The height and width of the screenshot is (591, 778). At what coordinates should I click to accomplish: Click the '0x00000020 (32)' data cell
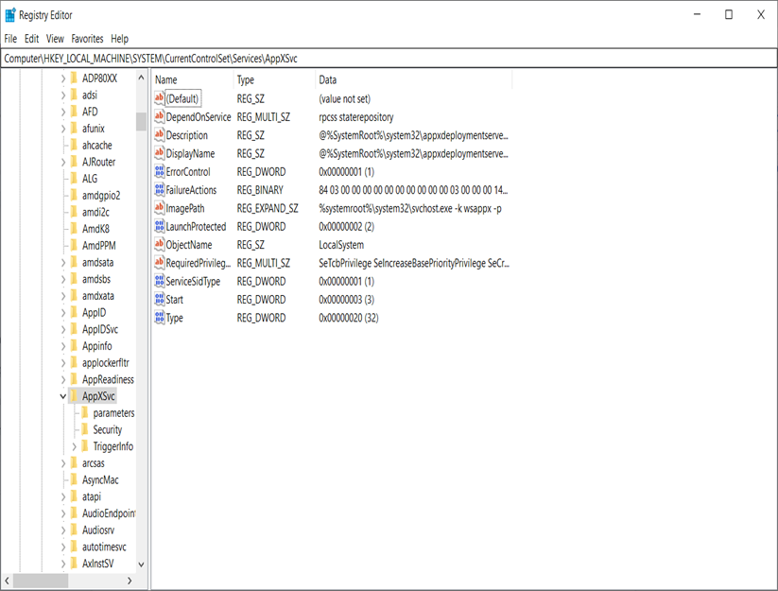click(x=348, y=318)
